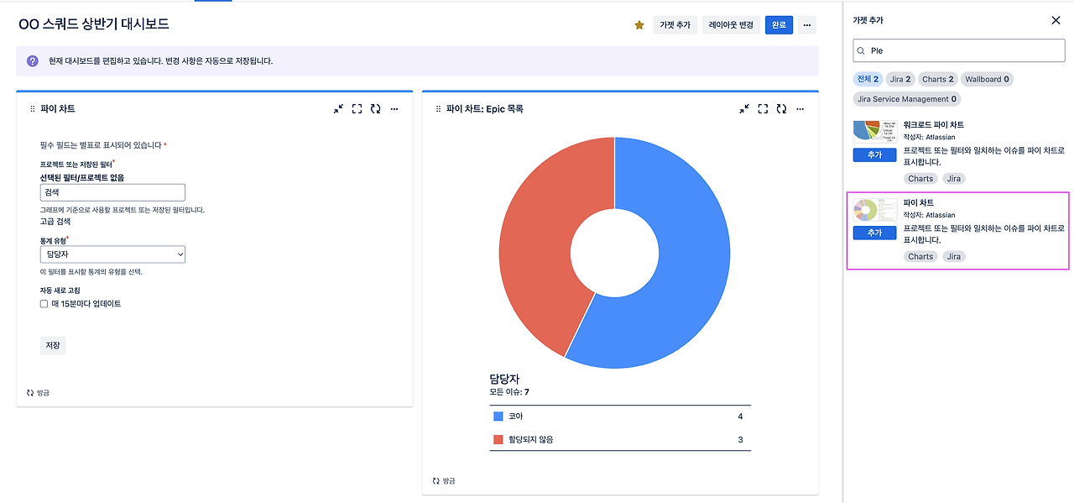Click 추가 to add the 파이 차트 gadget

[x=874, y=233]
